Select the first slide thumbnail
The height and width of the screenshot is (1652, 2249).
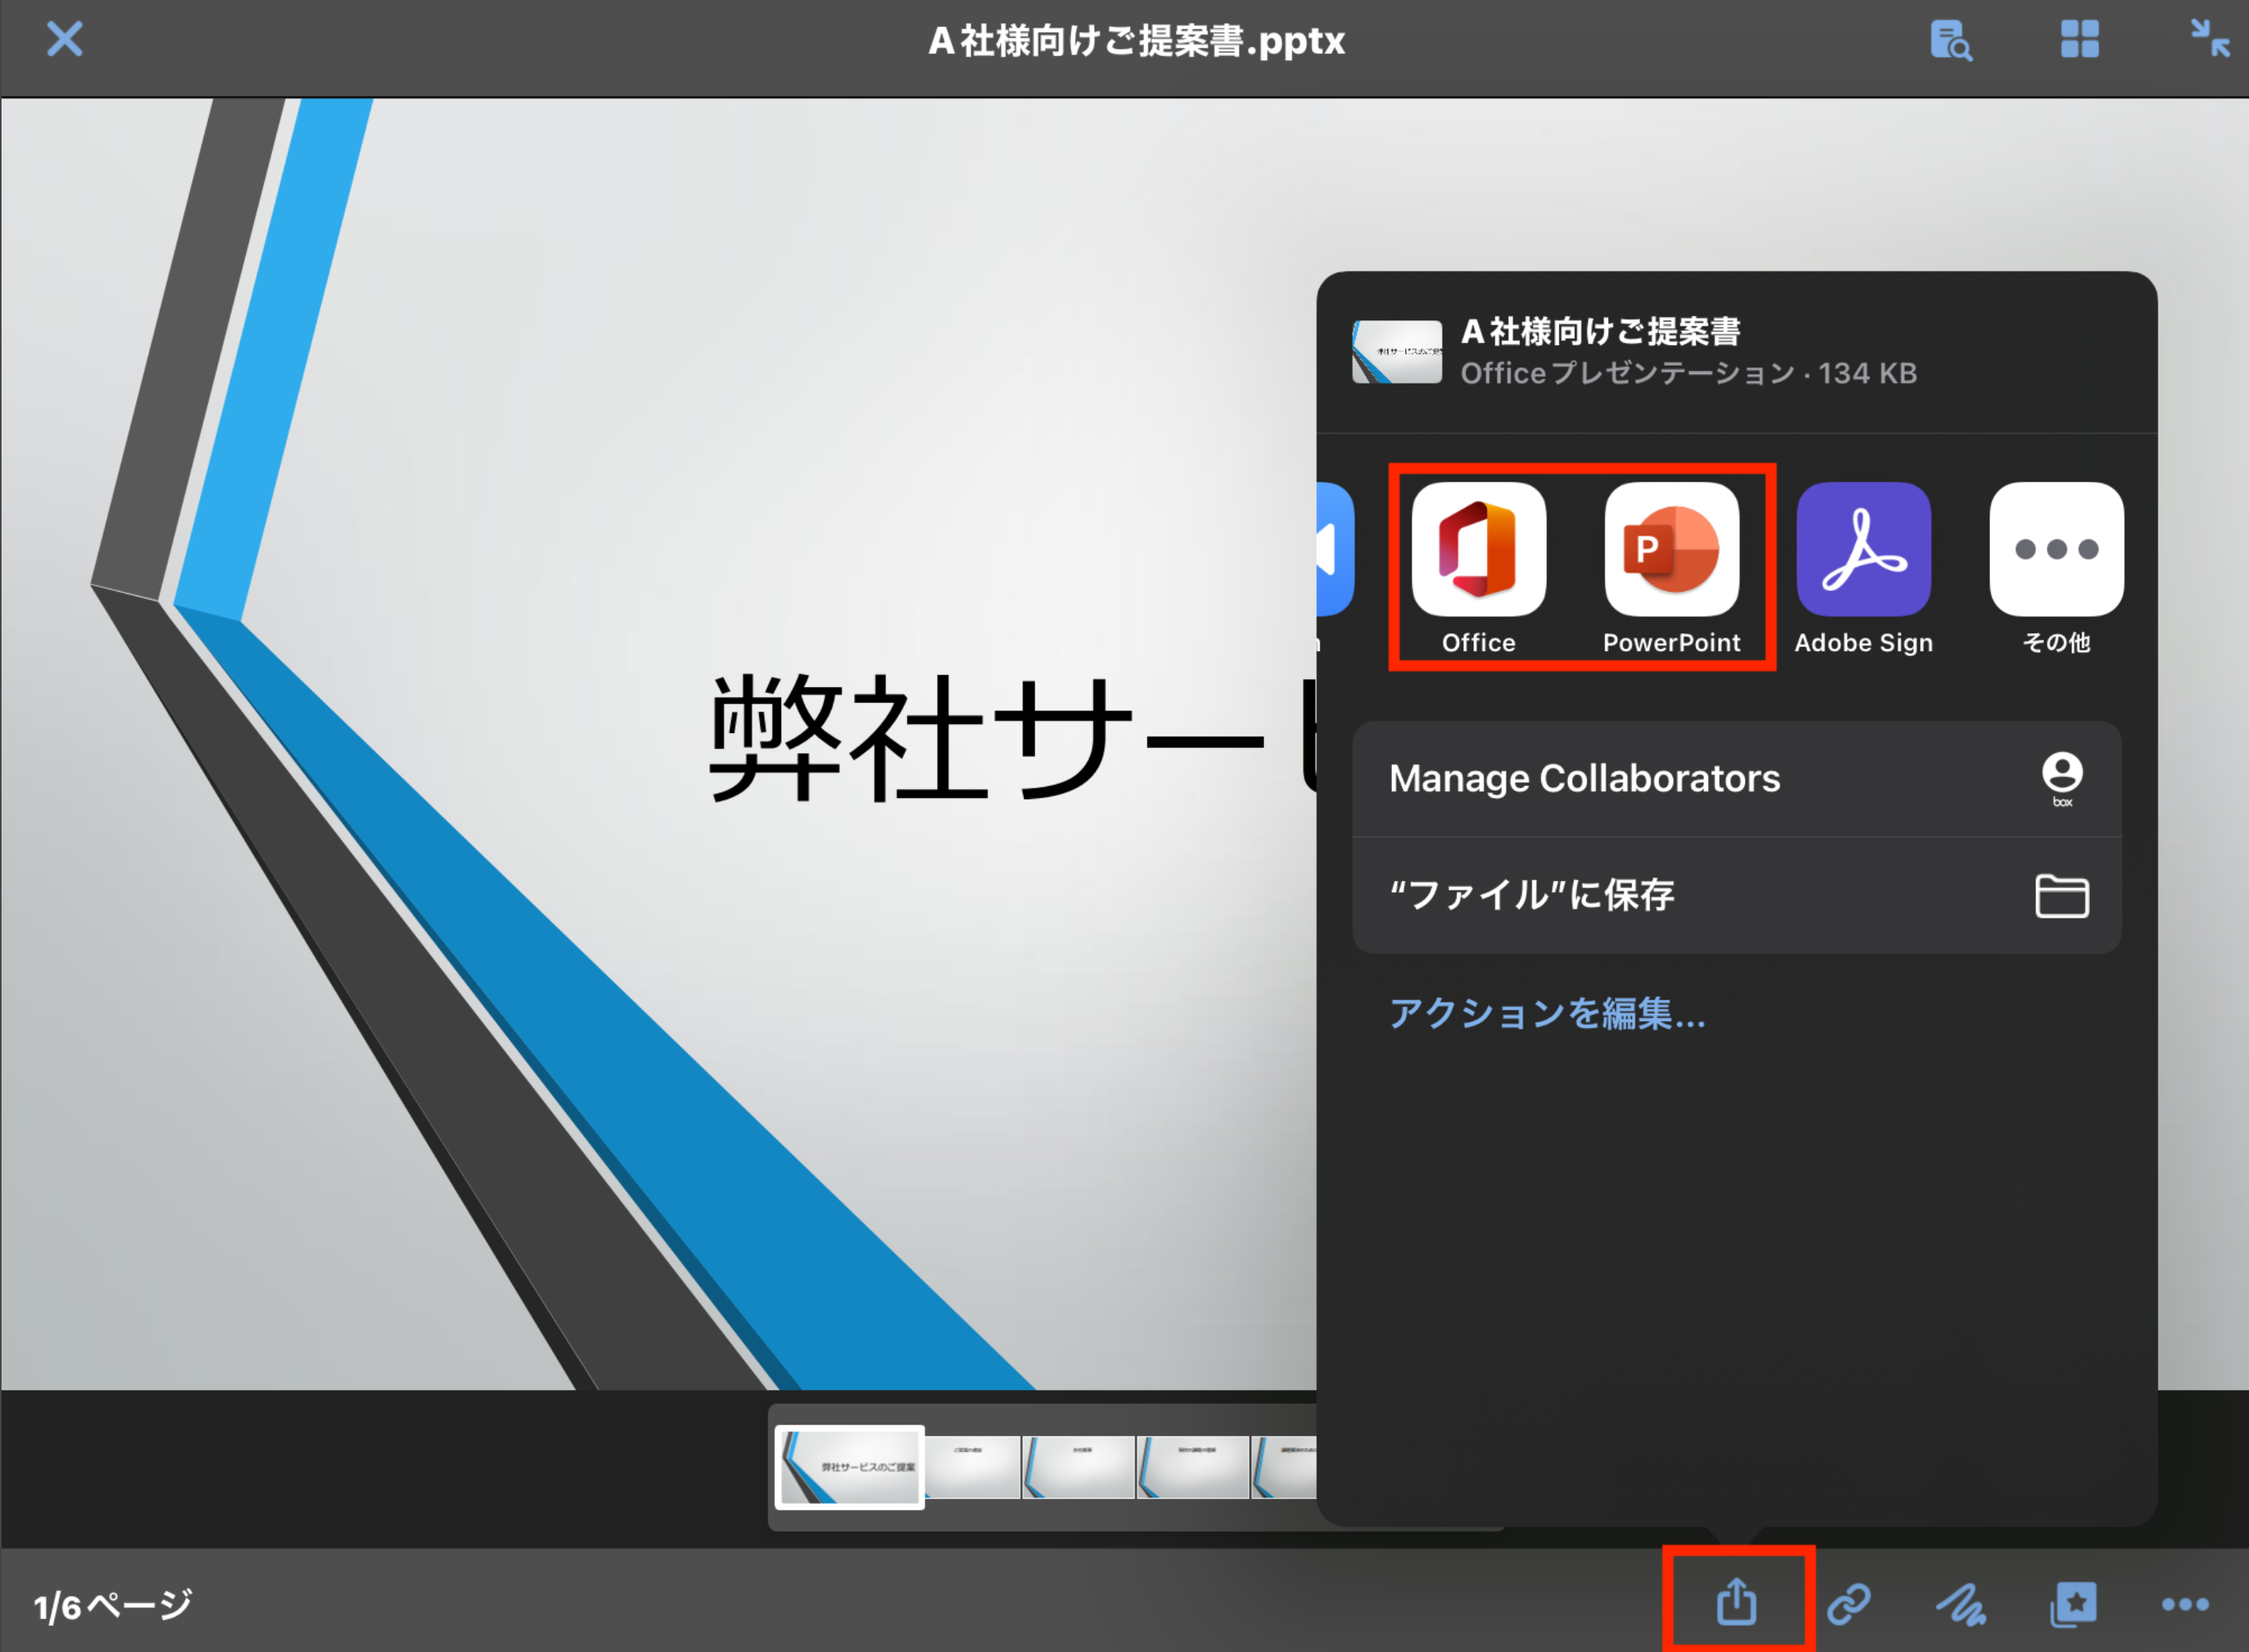(x=849, y=1467)
